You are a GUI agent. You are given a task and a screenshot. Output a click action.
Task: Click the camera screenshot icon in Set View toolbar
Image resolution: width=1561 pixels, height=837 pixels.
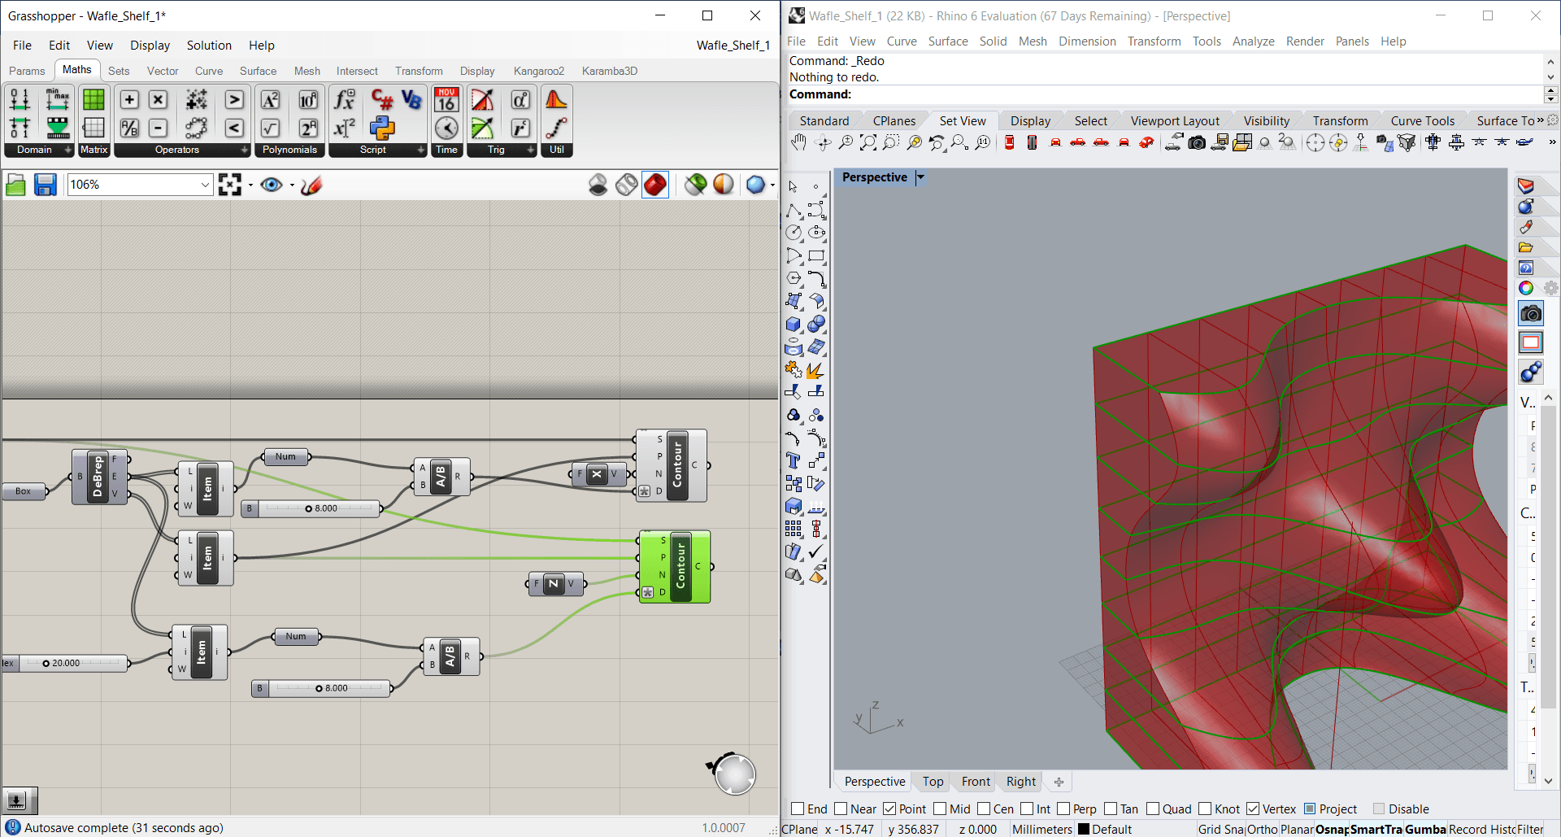[x=1196, y=143]
